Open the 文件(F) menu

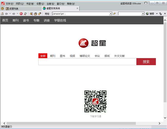pos(10,4)
